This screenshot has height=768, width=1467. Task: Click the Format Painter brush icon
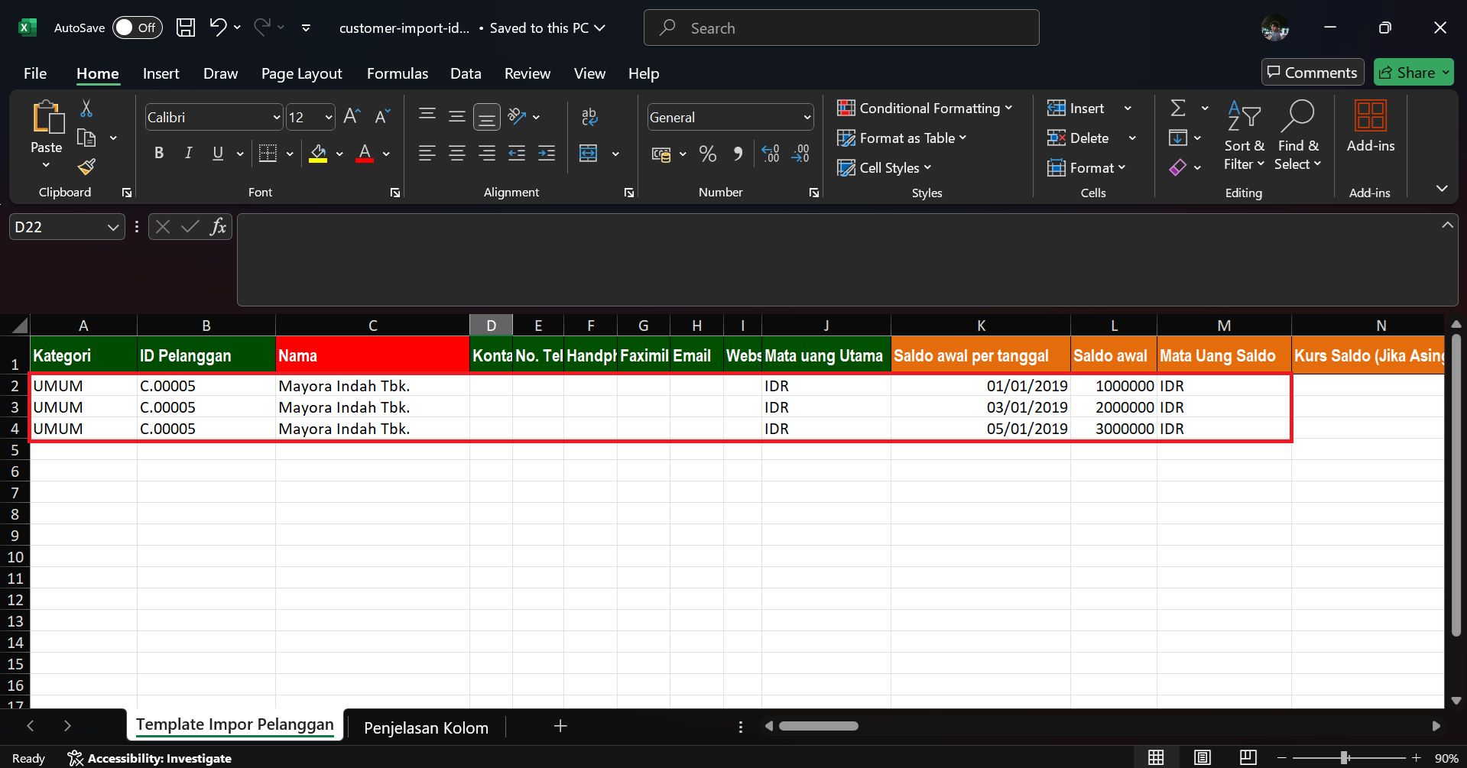(x=86, y=167)
